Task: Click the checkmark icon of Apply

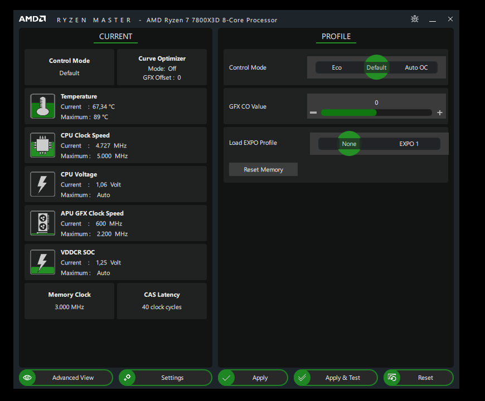Action: [226, 378]
